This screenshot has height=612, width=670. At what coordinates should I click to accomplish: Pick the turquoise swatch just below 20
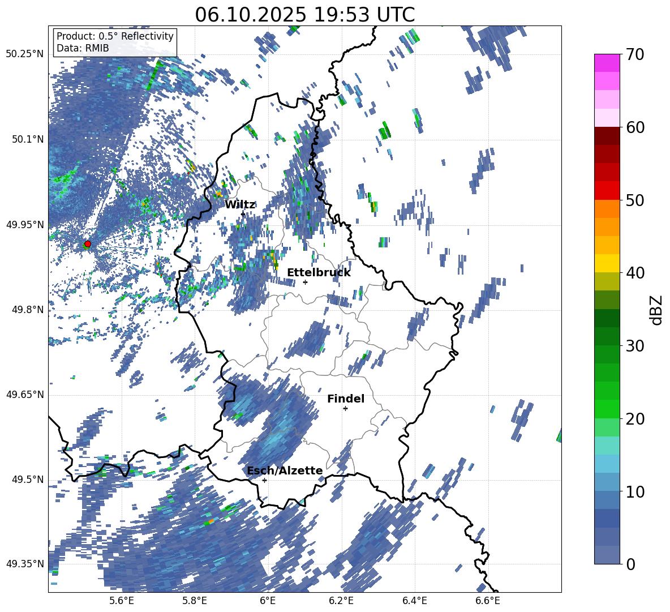pyautogui.click(x=607, y=446)
